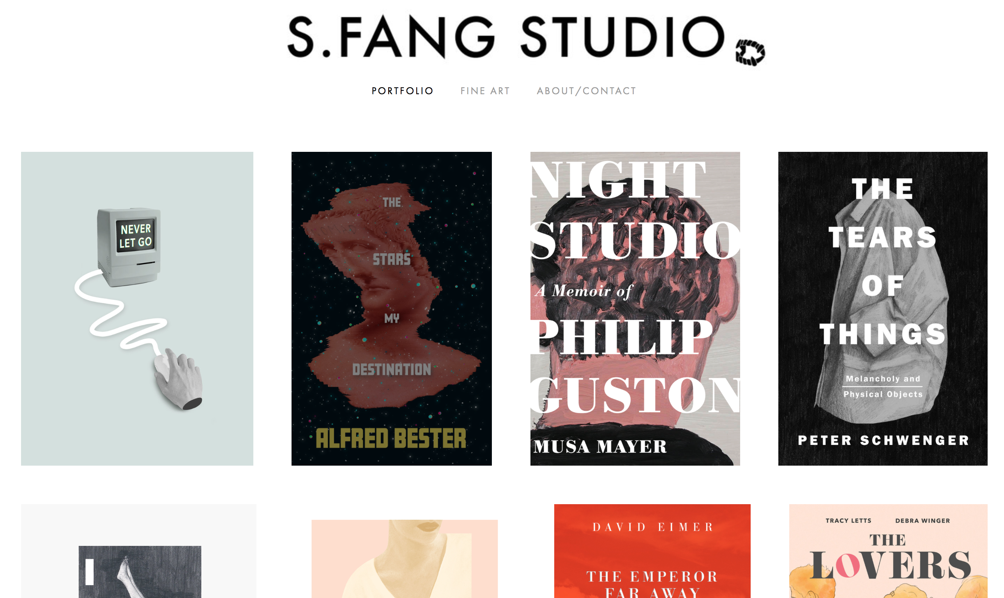Click the fang teeth logo icon
This screenshot has height=598, width=1004.
(x=750, y=53)
